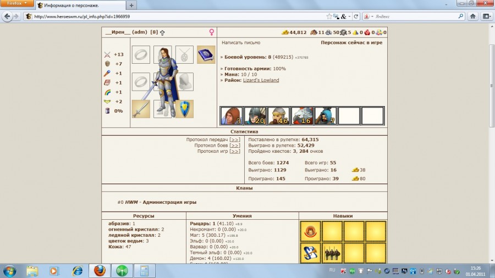
Task: Click the army unit with 20 troops
Action: (255, 116)
